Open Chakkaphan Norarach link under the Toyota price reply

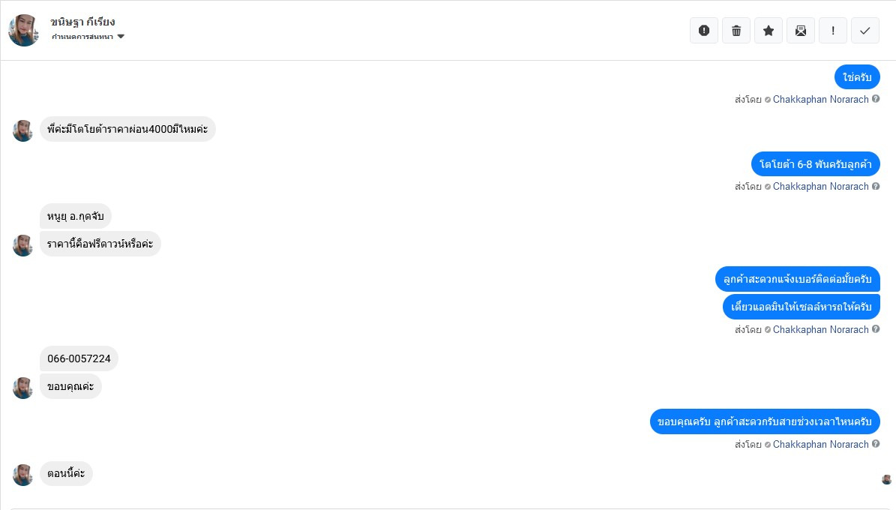[x=820, y=186]
